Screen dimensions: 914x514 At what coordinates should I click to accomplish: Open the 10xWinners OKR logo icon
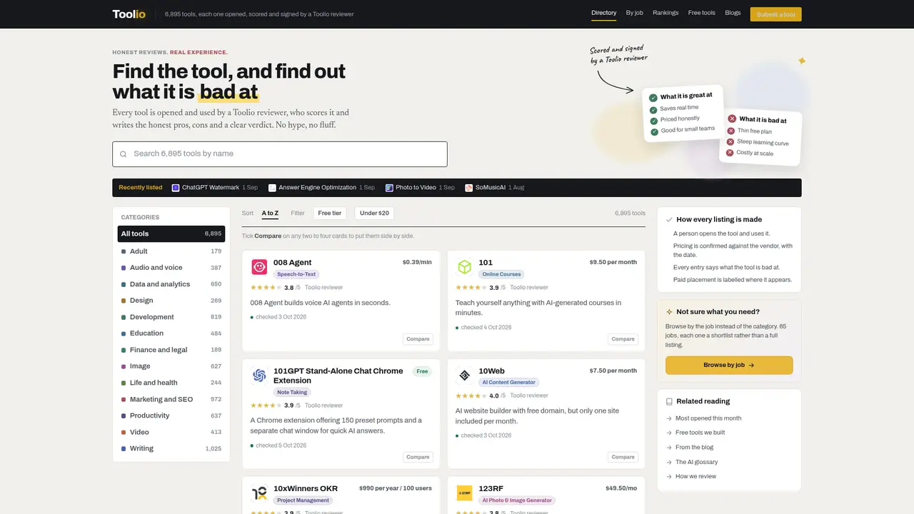[259, 493]
